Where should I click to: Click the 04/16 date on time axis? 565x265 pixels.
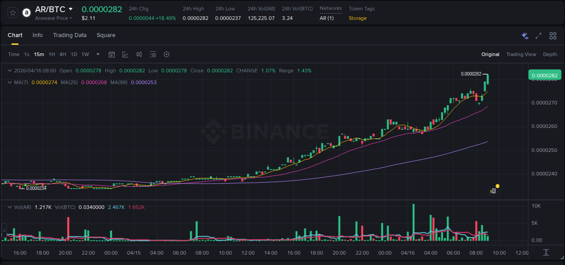408,253
